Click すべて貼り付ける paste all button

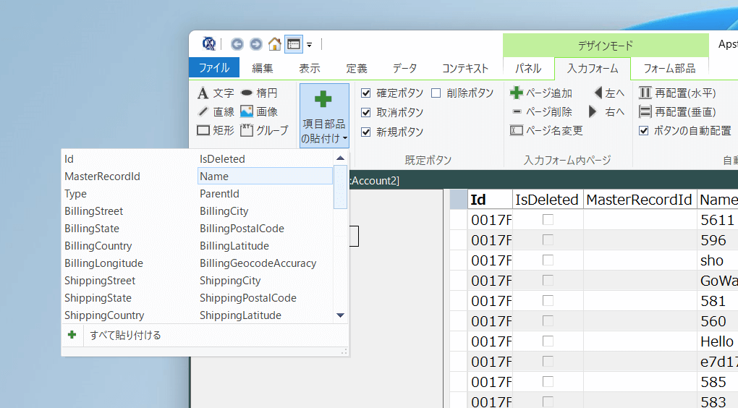(x=125, y=336)
